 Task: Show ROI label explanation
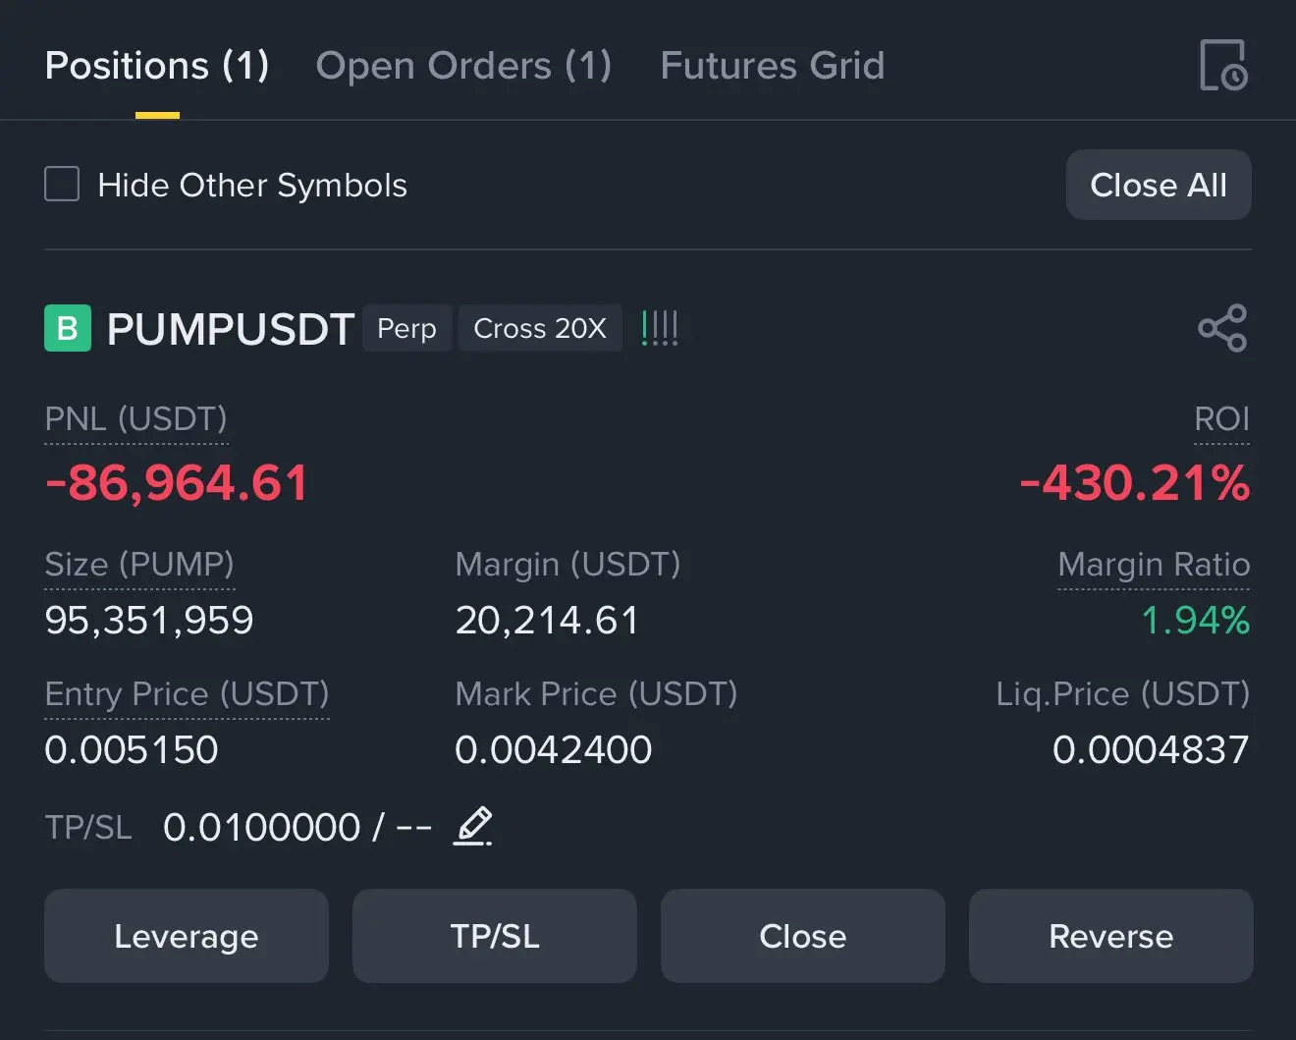click(x=1221, y=419)
